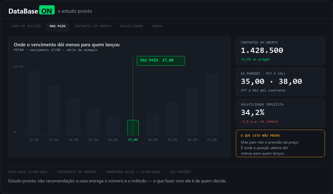Viewport: 333px width, 194px height.
Task: Select the 34,00 strike bar
Action: [x=74, y=117]
